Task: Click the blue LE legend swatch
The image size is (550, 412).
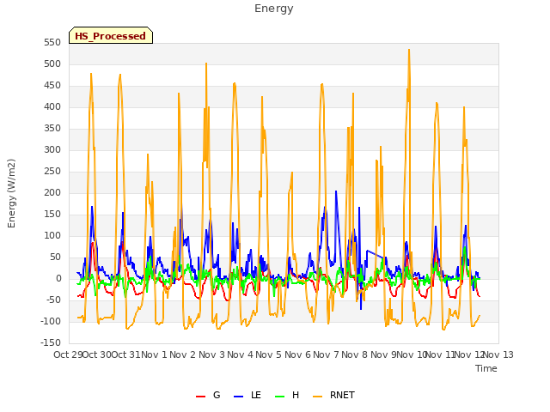Action: (x=238, y=396)
